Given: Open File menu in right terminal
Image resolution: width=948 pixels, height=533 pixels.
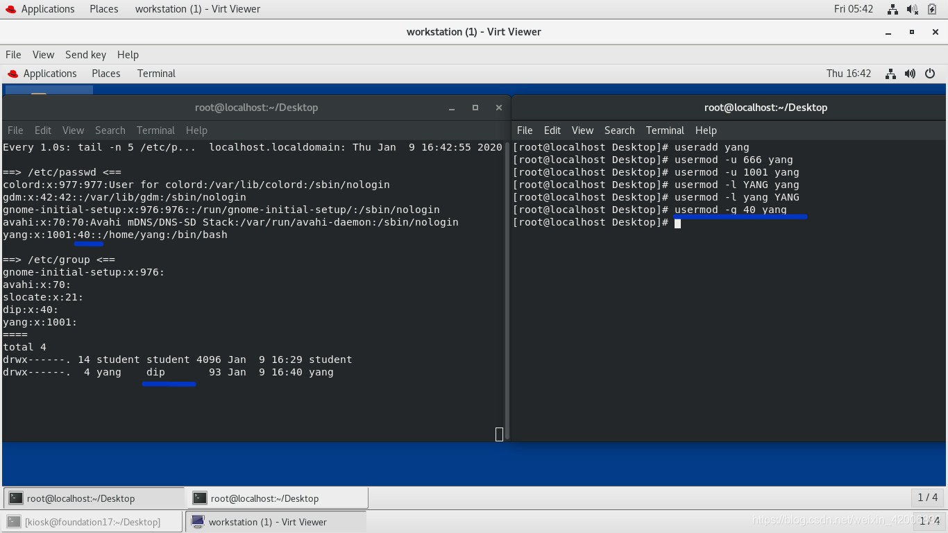Looking at the screenshot, I should (x=525, y=130).
